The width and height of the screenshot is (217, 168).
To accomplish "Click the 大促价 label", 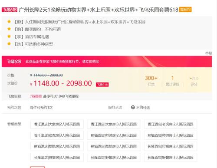I will 12,83.
